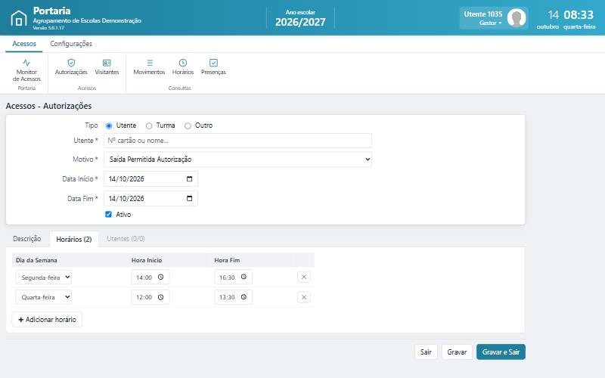The height and width of the screenshot is (378, 605).
Task: Click the Data Início date field
Action: (x=150, y=179)
